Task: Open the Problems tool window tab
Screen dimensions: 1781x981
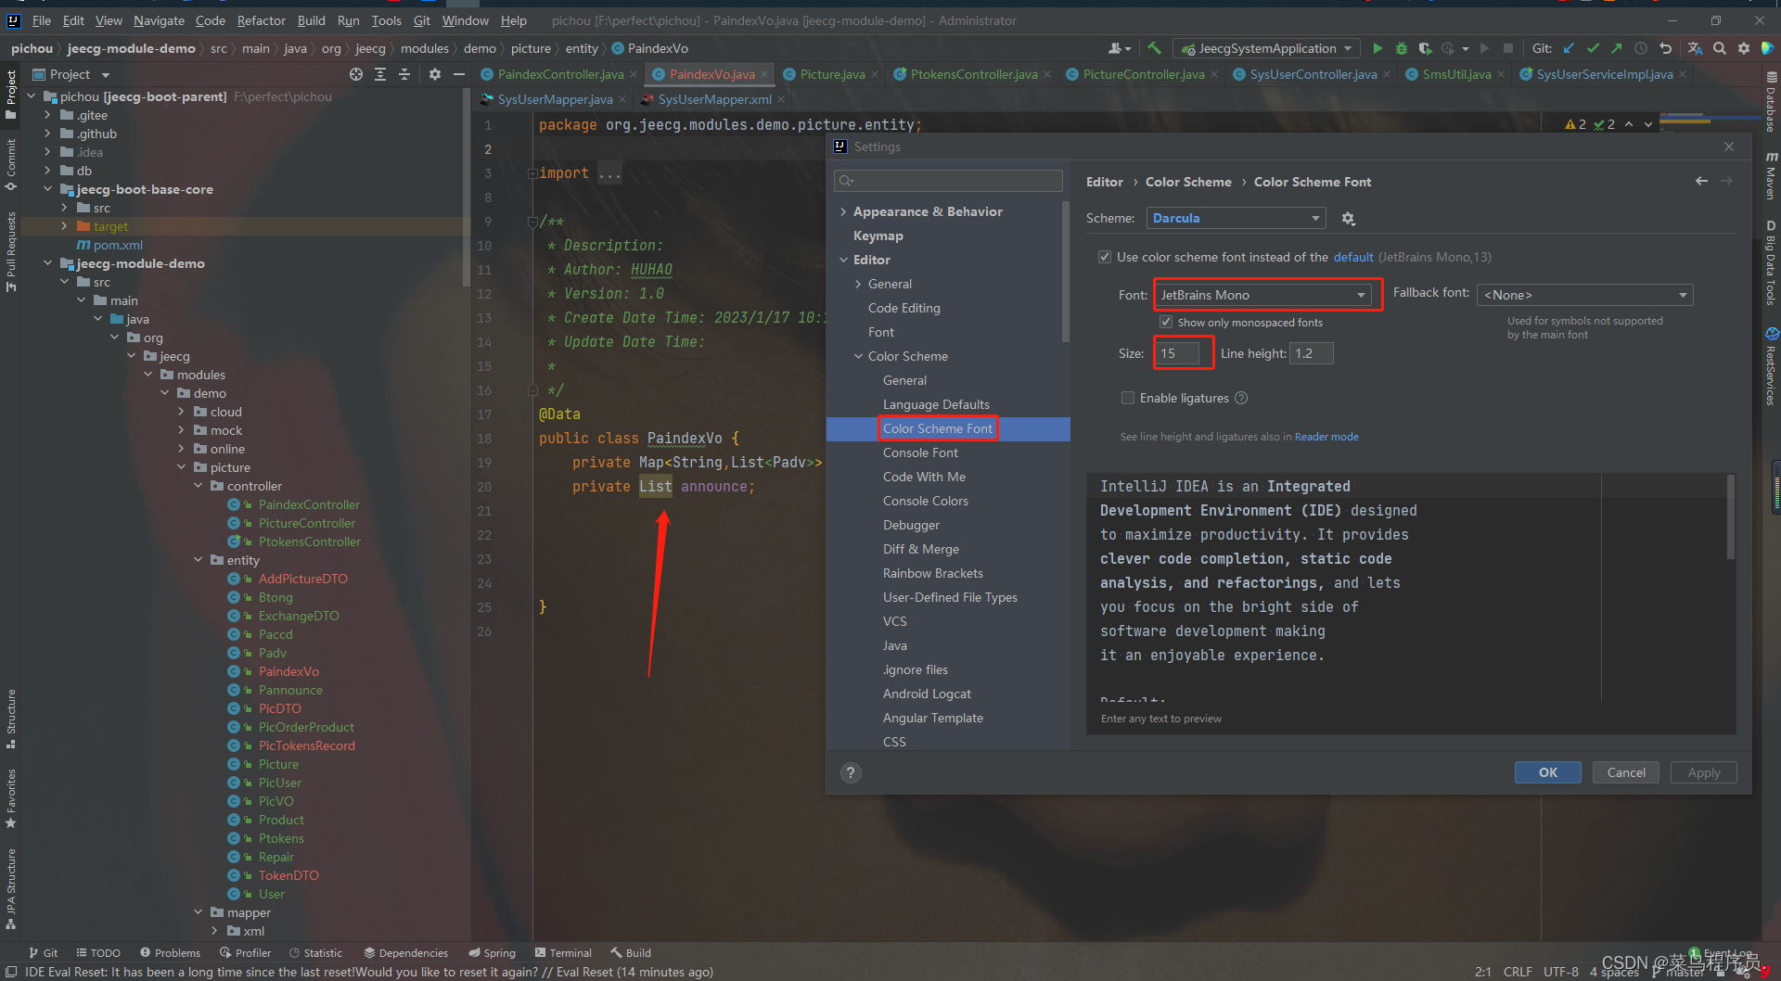Action: click(x=170, y=952)
